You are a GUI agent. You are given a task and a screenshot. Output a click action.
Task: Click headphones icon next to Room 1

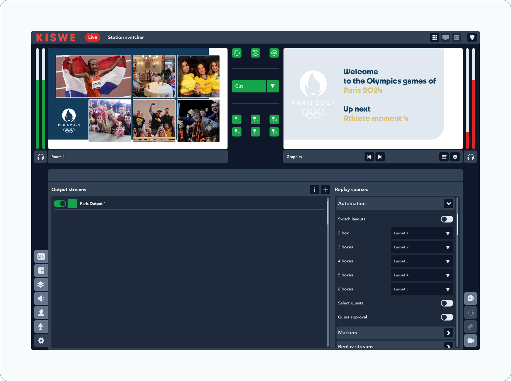[41, 157]
